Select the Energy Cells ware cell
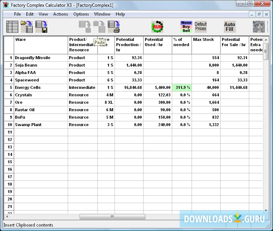This screenshot has height=231, width=273. [41, 87]
